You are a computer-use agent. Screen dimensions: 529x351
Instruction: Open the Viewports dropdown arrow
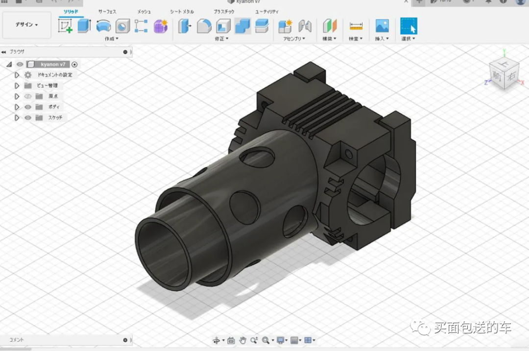314,341
